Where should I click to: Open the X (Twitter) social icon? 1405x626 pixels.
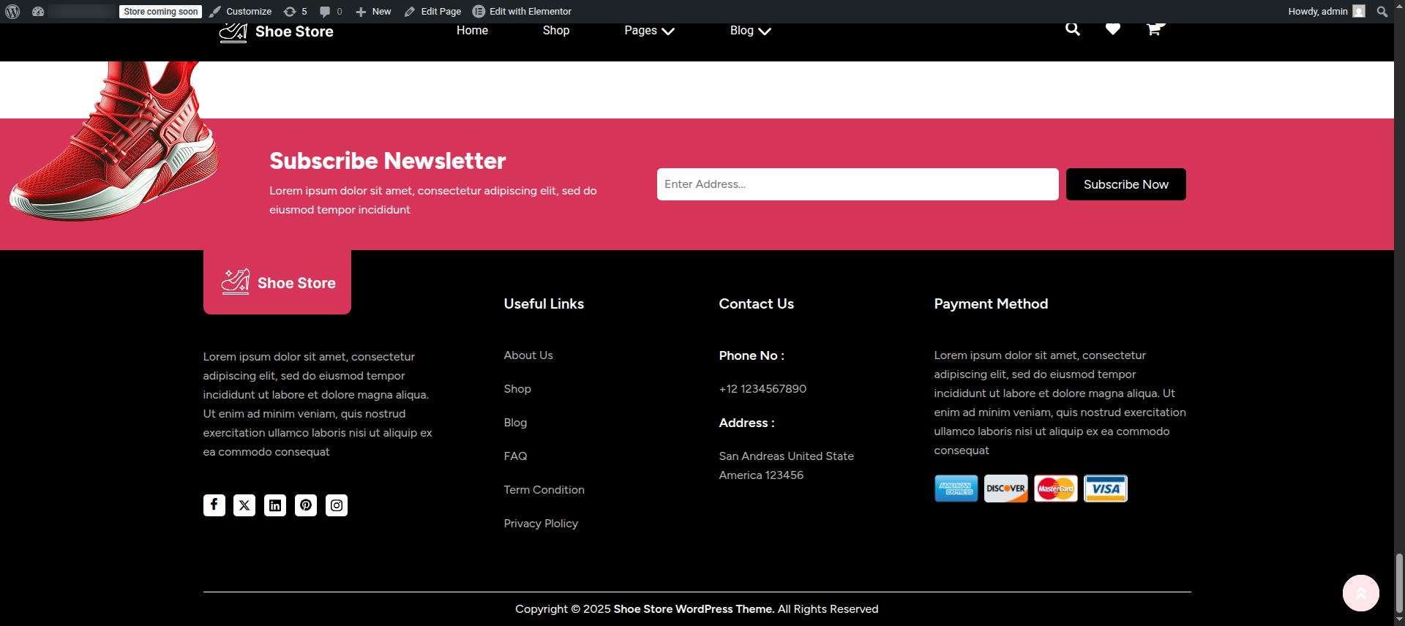tap(244, 505)
